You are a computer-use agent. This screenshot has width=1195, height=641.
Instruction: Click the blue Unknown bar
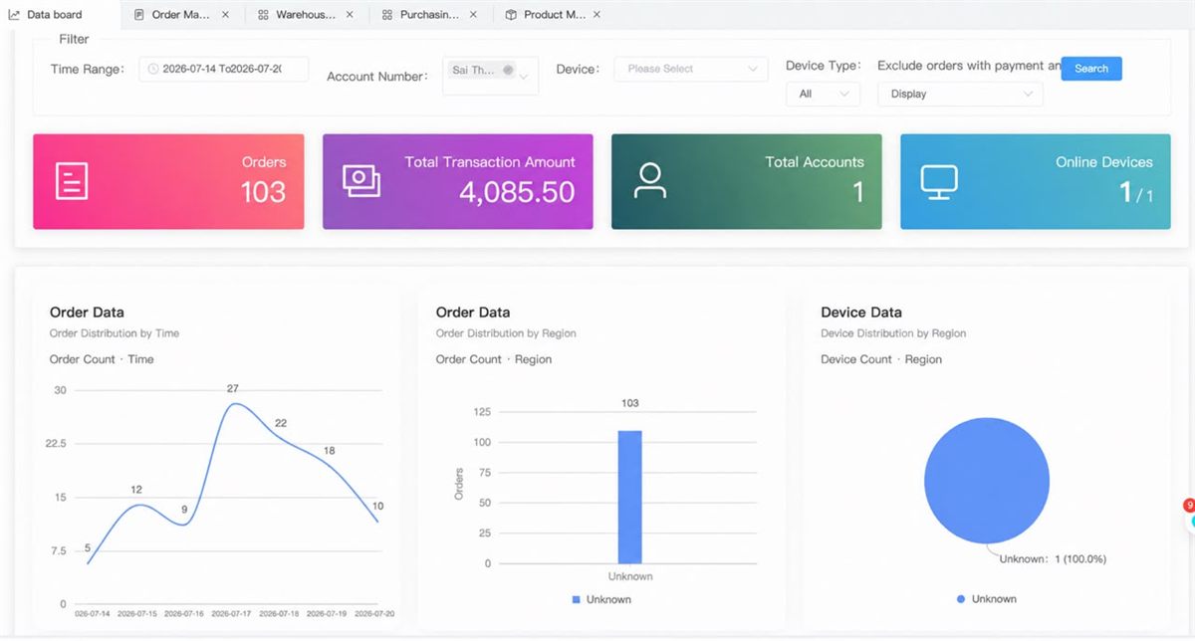(629, 497)
